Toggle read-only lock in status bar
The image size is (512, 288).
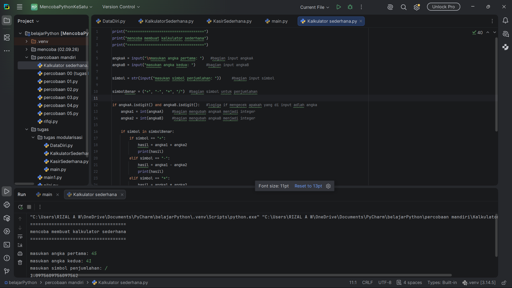click(504, 283)
